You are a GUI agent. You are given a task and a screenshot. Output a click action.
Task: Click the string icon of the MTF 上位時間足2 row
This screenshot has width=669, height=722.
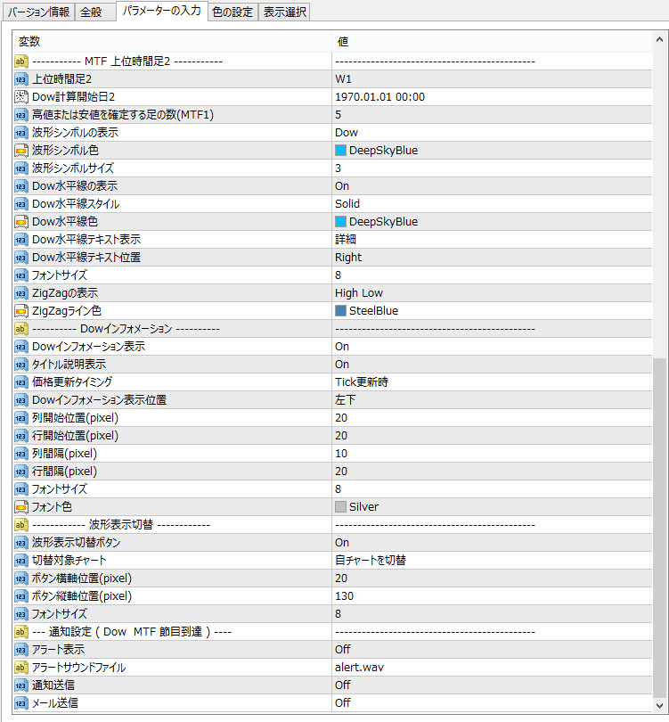click(21, 62)
